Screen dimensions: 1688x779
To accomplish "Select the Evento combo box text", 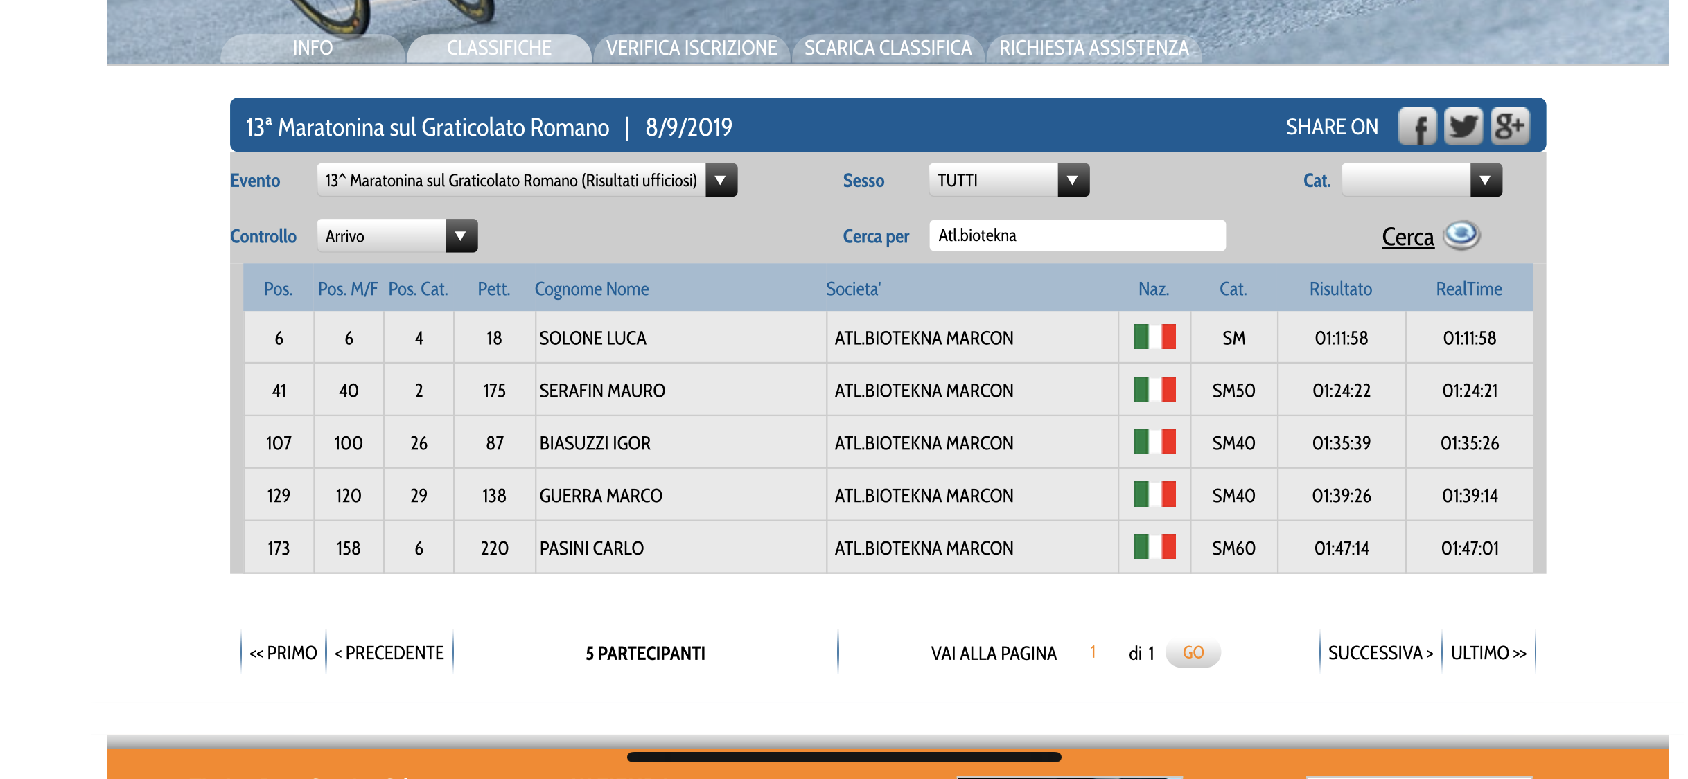I will pos(511,180).
